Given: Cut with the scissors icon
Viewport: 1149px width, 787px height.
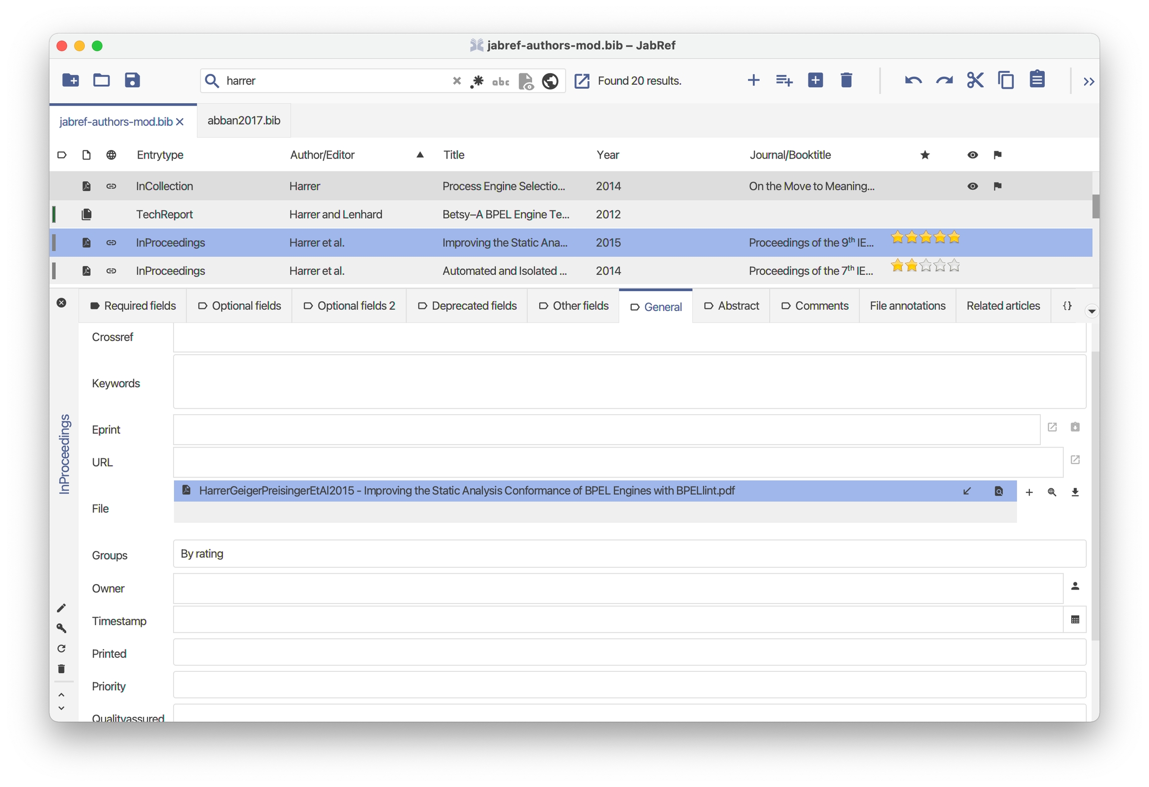Looking at the screenshot, I should pos(975,80).
